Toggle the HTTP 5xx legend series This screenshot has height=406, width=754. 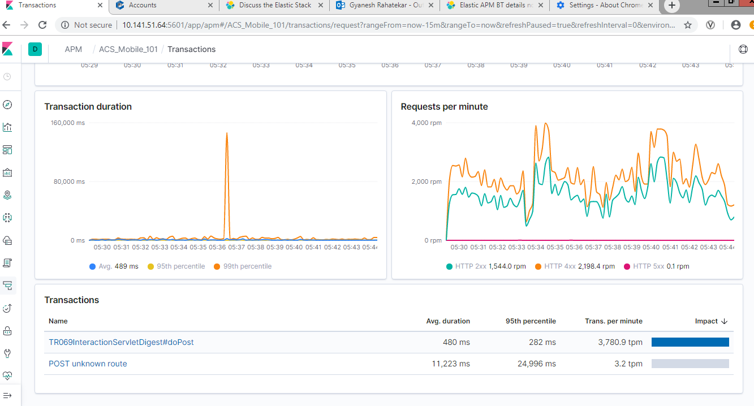coord(656,266)
